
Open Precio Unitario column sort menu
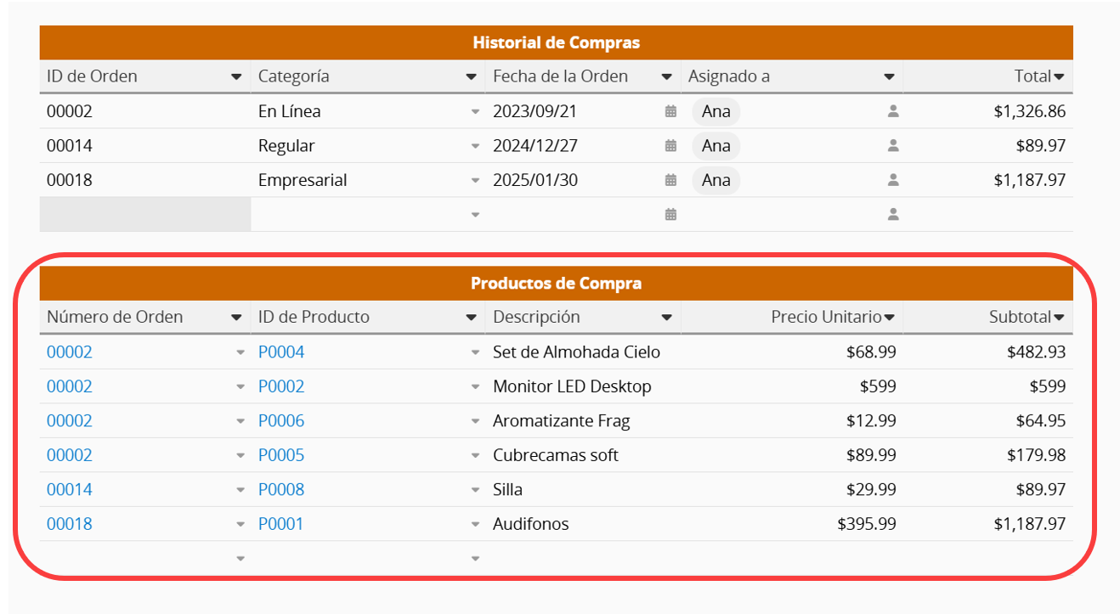[889, 318]
